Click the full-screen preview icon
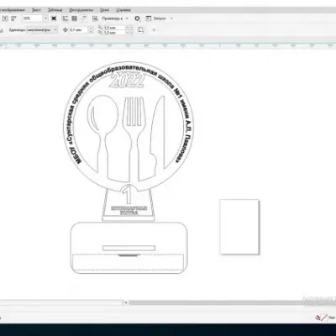336x336 pixels. click(54, 18)
